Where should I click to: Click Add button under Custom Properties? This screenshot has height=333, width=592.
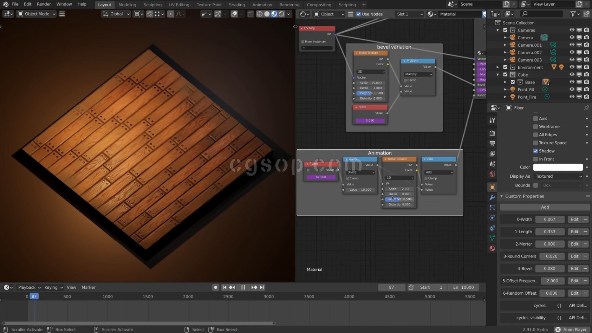coord(545,207)
